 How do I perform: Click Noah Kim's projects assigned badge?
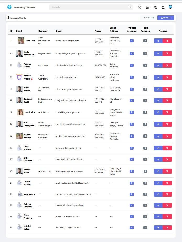pyautogui.click(x=132, y=112)
